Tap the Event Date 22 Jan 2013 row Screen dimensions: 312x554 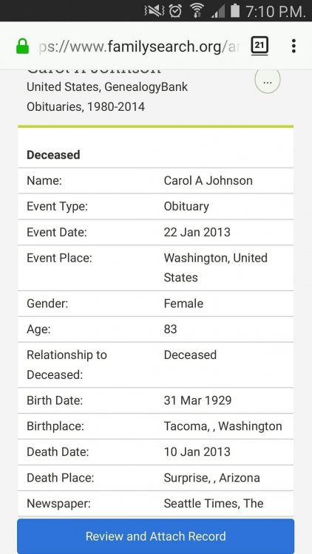pyautogui.click(x=156, y=232)
